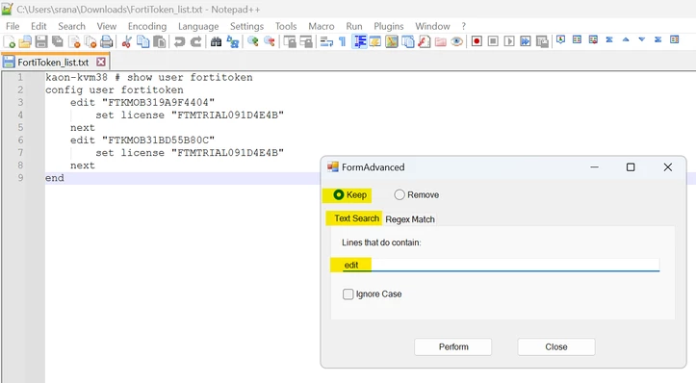Click the Save recorded macro icon

[542, 41]
